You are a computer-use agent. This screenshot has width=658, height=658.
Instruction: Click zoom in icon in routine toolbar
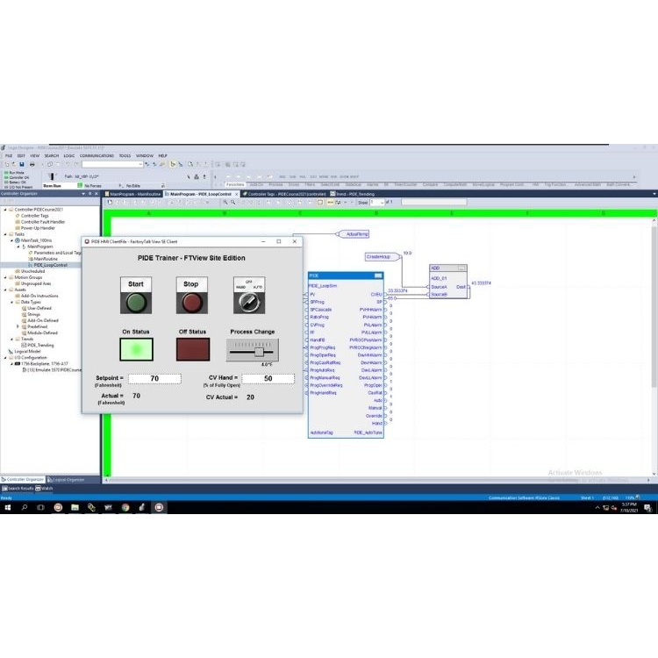225,203
